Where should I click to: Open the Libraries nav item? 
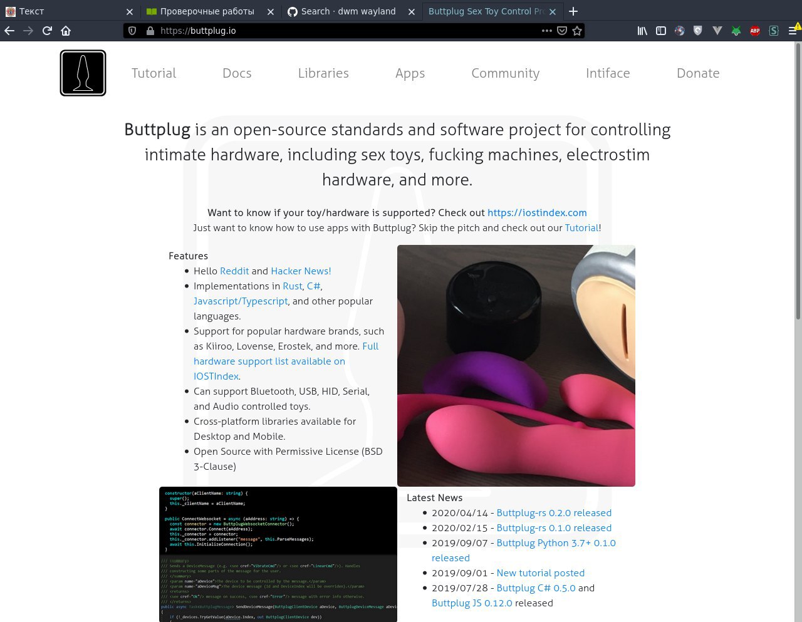point(323,73)
